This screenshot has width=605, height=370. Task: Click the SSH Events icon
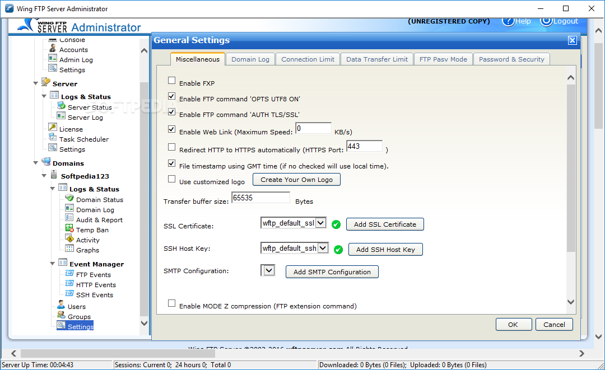pyautogui.click(x=69, y=293)
